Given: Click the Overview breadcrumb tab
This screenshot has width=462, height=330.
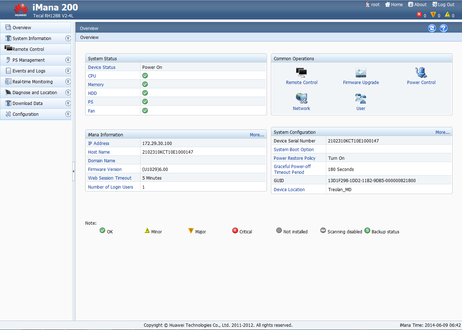Looking at the screenshot, I should point(89,38).
